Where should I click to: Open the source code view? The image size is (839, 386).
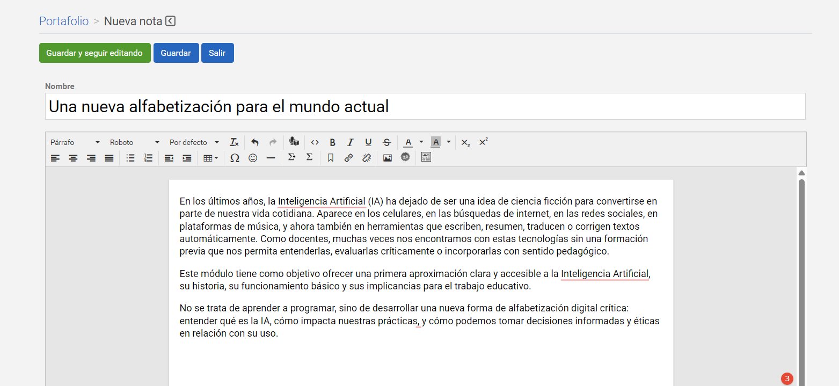315,142
